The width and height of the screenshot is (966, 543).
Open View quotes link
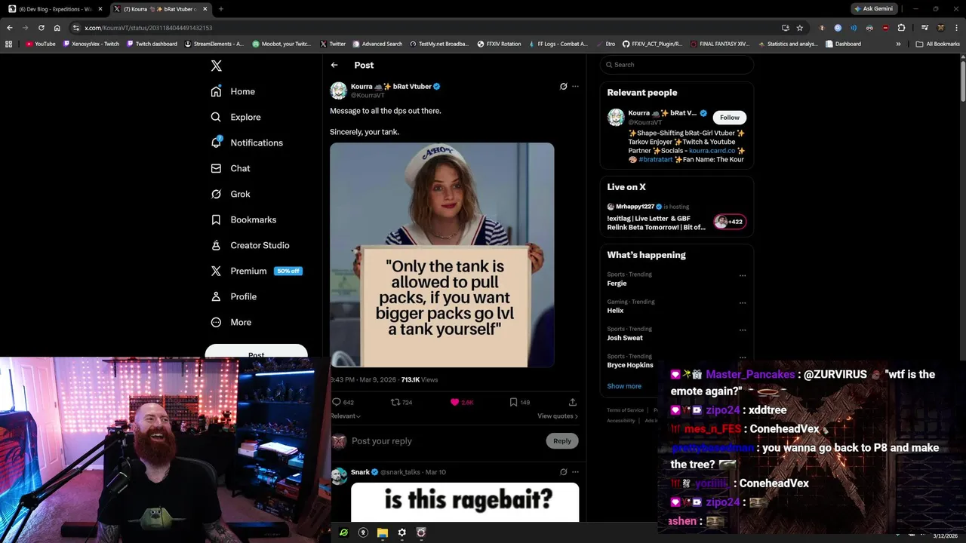click(x=558, y=416)
